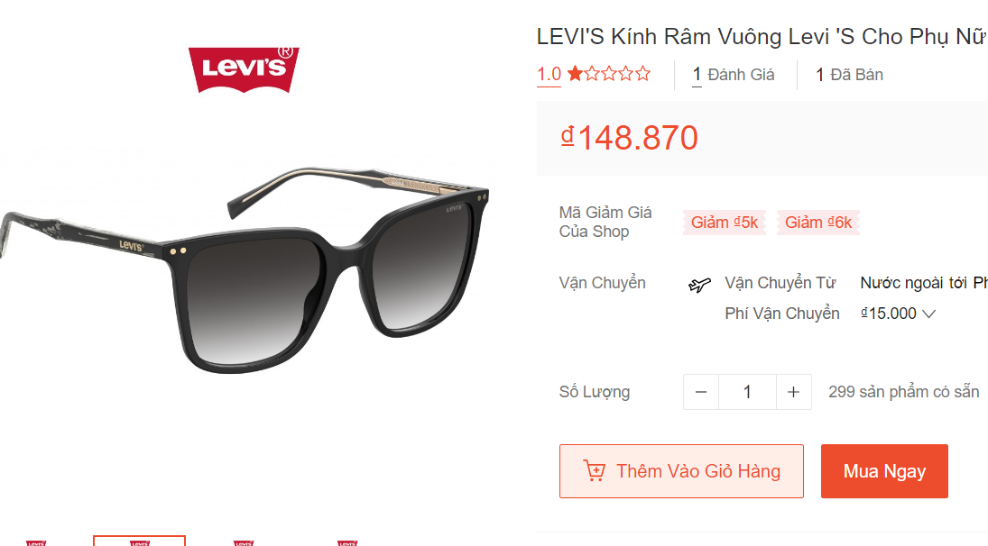Image resolution: width=988 pixels, height=546 pixels.
Task: Click the shopping cart icon in add-to-cart button
Action: coord(594,470)
